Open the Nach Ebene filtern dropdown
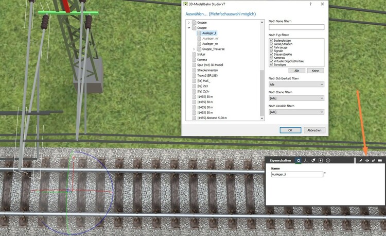This screenshot has height=236, width=386. 296,98
